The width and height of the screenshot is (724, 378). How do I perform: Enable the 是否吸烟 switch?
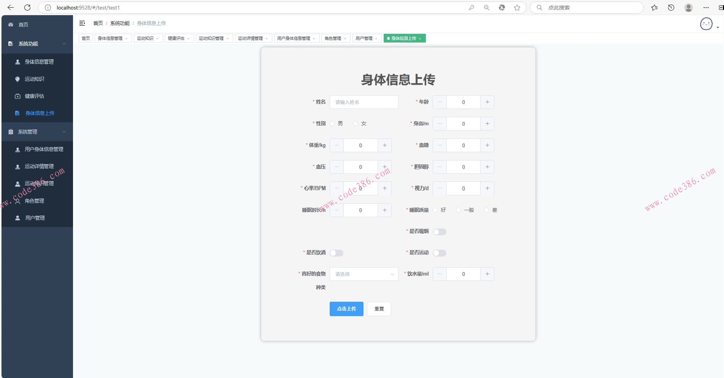pos(440,232)
